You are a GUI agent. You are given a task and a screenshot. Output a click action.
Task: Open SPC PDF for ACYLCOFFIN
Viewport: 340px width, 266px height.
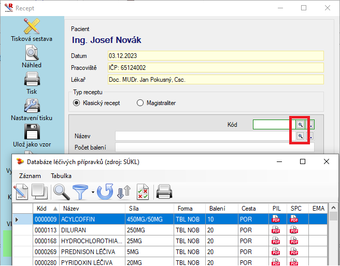pyautogui.click(x=294, y=219)
